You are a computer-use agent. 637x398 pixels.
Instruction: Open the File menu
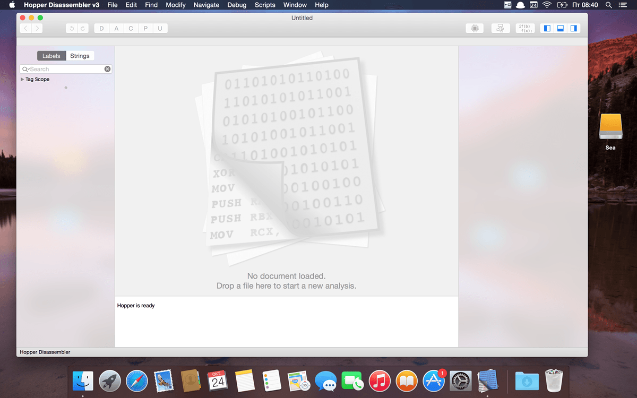pos(113,5)
